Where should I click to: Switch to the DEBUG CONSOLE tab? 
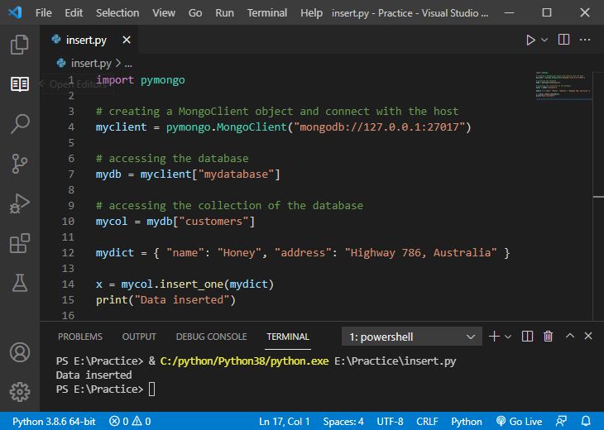click(x=212, y=337)
